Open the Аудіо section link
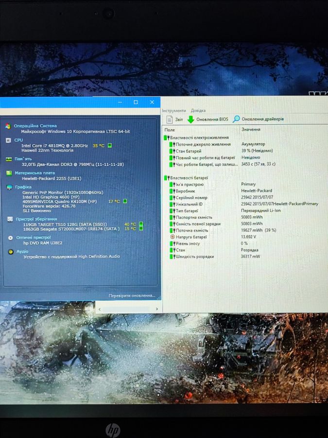 tap(22, 252)
